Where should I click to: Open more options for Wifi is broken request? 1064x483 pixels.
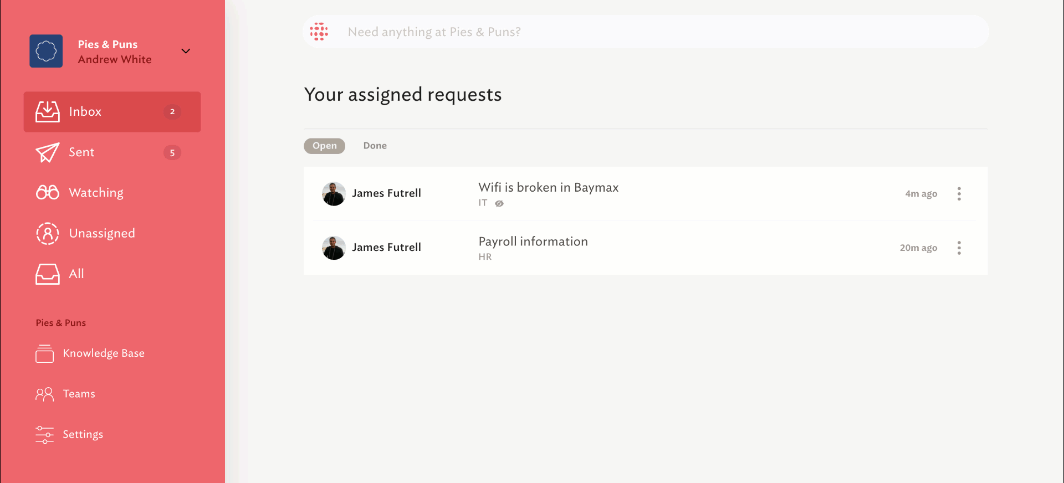tap(959, 194)
